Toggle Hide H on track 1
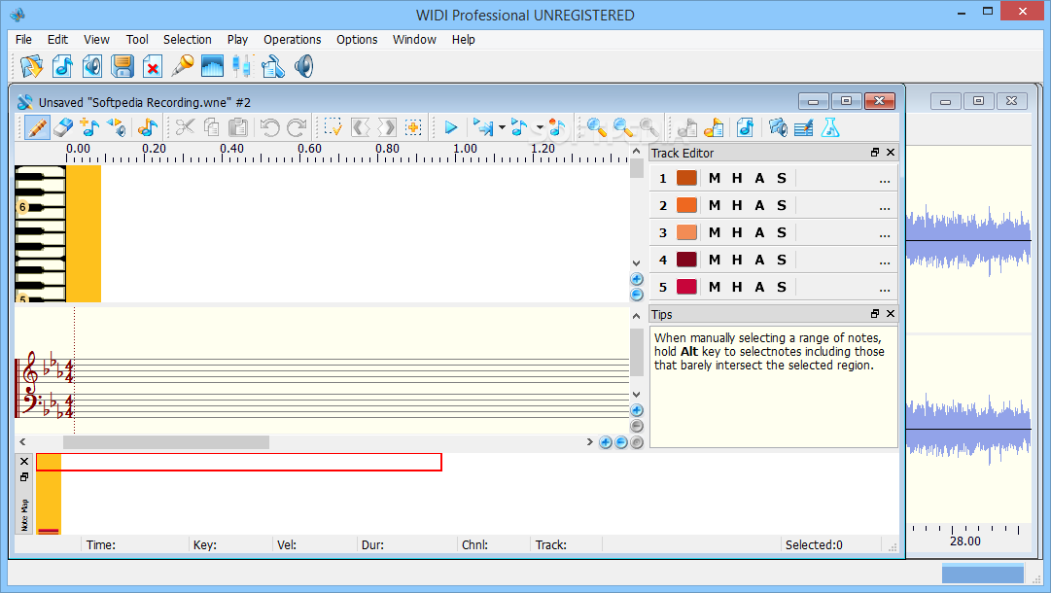The width and height of the screenshot is (1051, 593). tap(737, 178)
